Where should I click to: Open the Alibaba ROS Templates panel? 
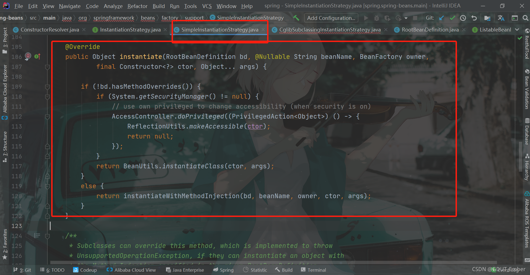click(527, 219)
